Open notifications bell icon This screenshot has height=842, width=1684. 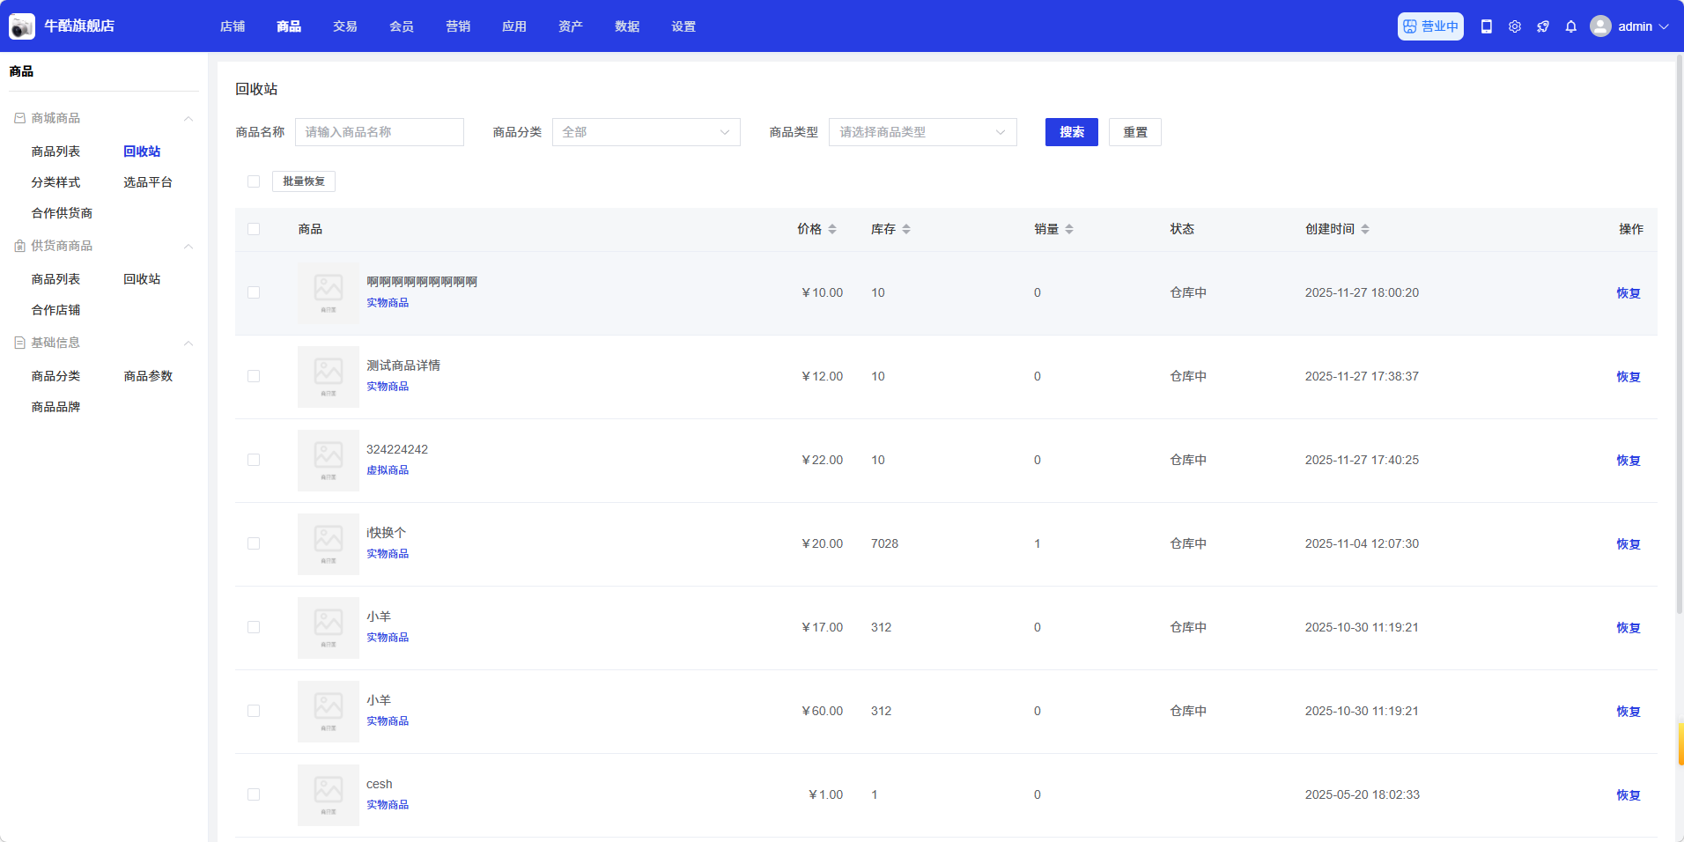1570,26
